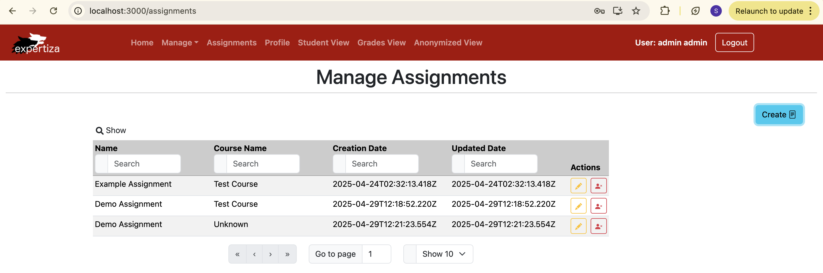Sort by the Name column header
The width and height of the screenshot is (823, 273).
click(x=106, y=148)
